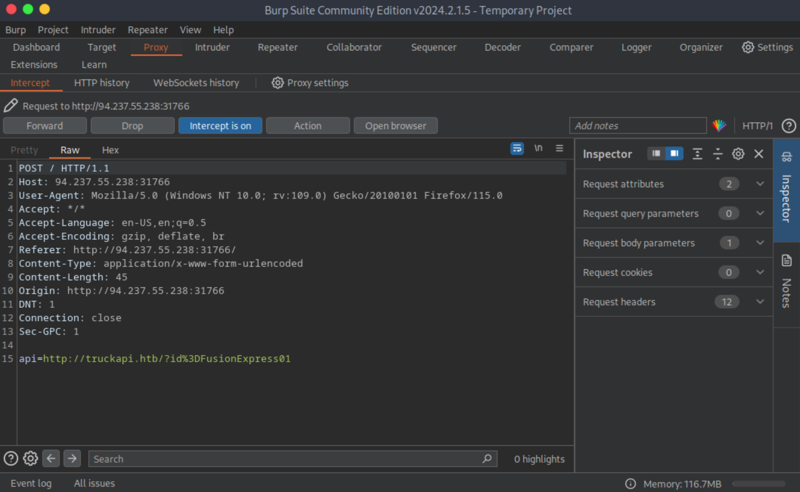The image size is (800, 492).
Task: Toggle word wrap in message editor
Action: coord(517,149)
